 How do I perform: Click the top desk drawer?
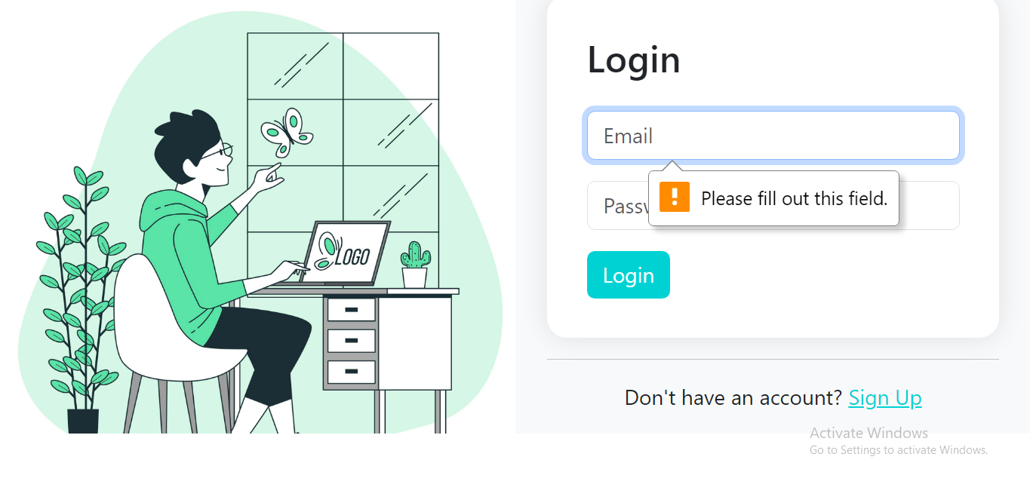(x=351, y=309)
